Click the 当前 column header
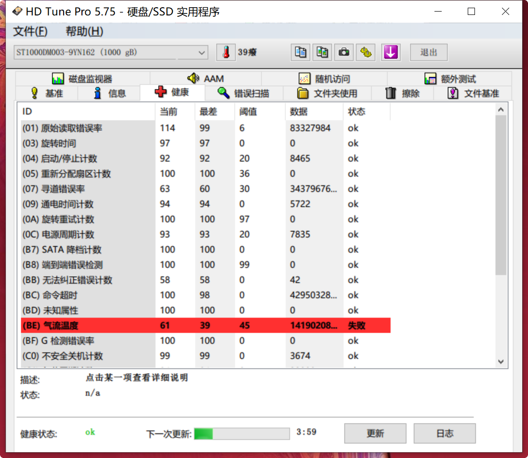528x458 pixels. point(175,111)
